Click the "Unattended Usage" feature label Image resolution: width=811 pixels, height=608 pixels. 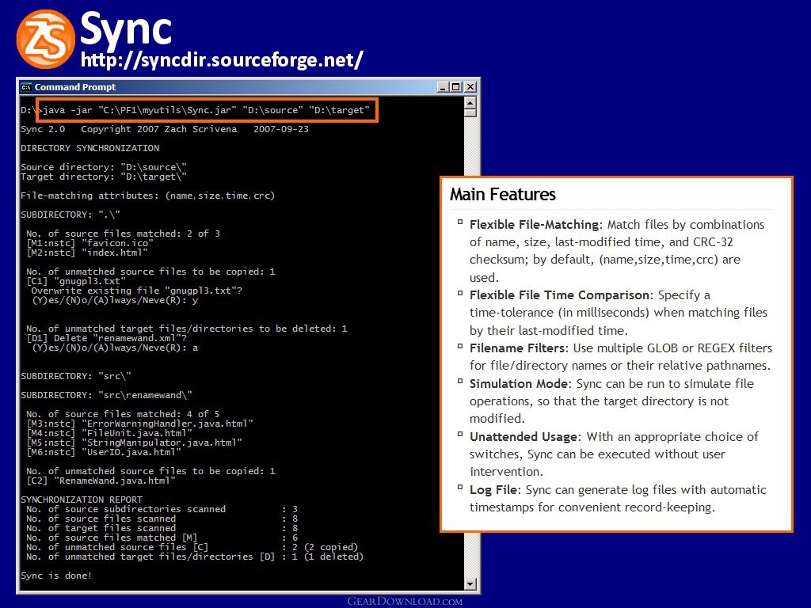(524, 437)
